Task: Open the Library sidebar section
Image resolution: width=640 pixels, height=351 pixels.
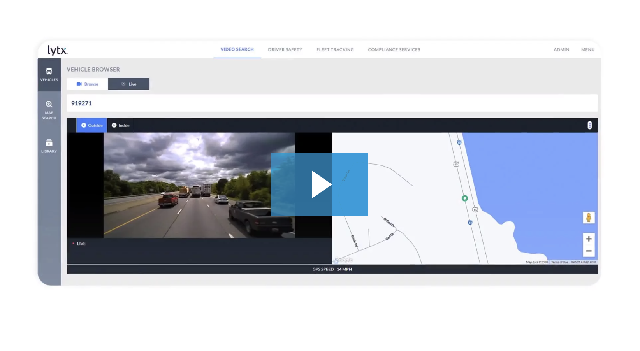Action: click(x=49, y=146)
